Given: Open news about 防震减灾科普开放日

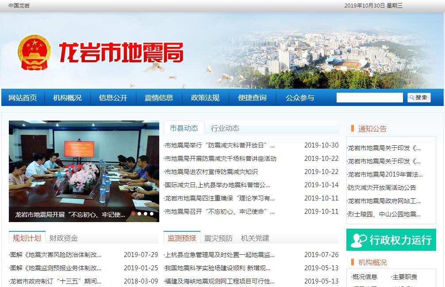Looking at the screenshot, I should (220, 145).
